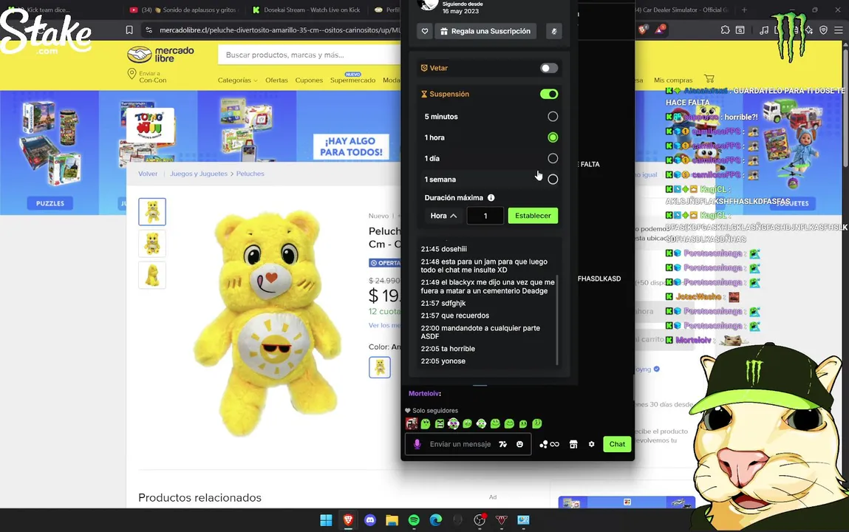Click the user message history scrollbar
Viewport: 849px width, 532px height.
pos(556,319)
